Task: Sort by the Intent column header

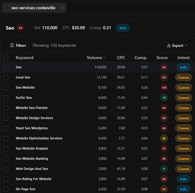Action: tap(184, 58)
